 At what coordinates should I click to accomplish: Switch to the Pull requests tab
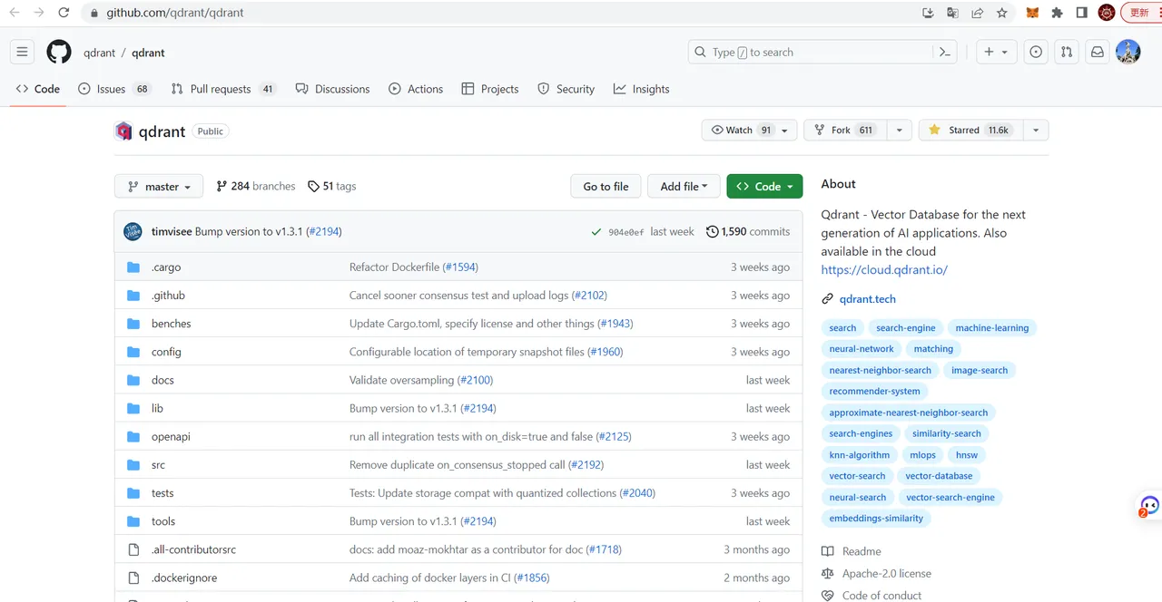coord(223,89)
